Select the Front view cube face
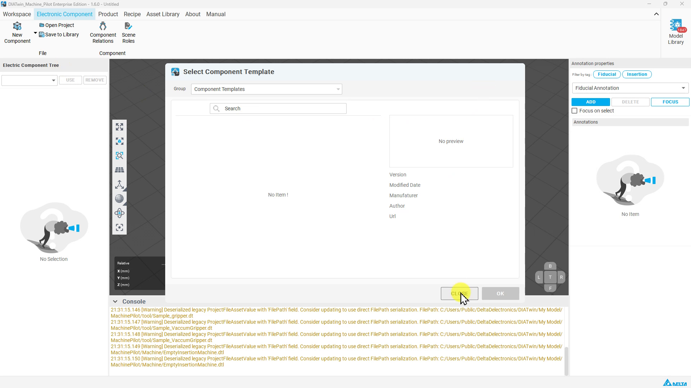Viewport: 691px width, 388px height. coord(550,288)
